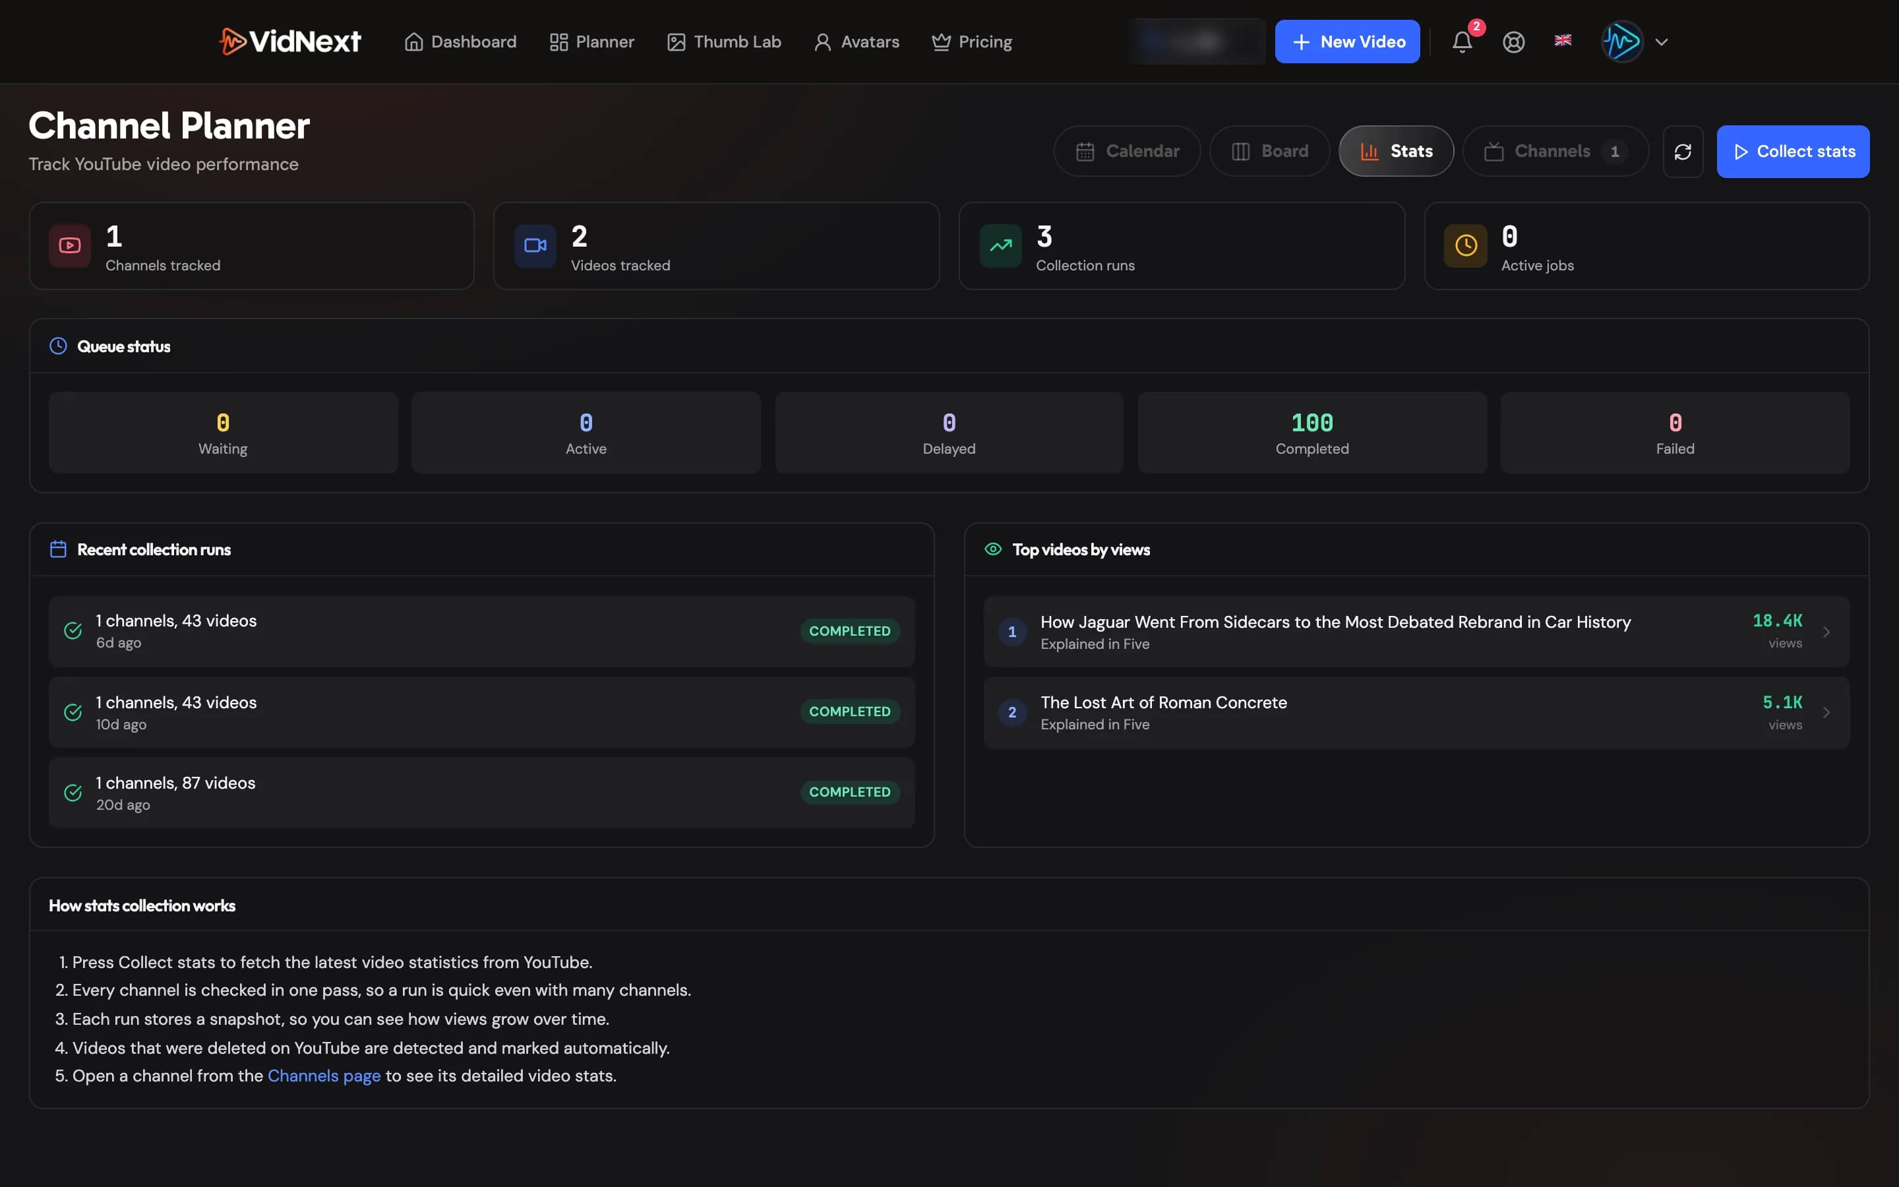The image size is (1899, 1187).
Task: Open the help lifebuoy icon
Action: coord(1514,42)
